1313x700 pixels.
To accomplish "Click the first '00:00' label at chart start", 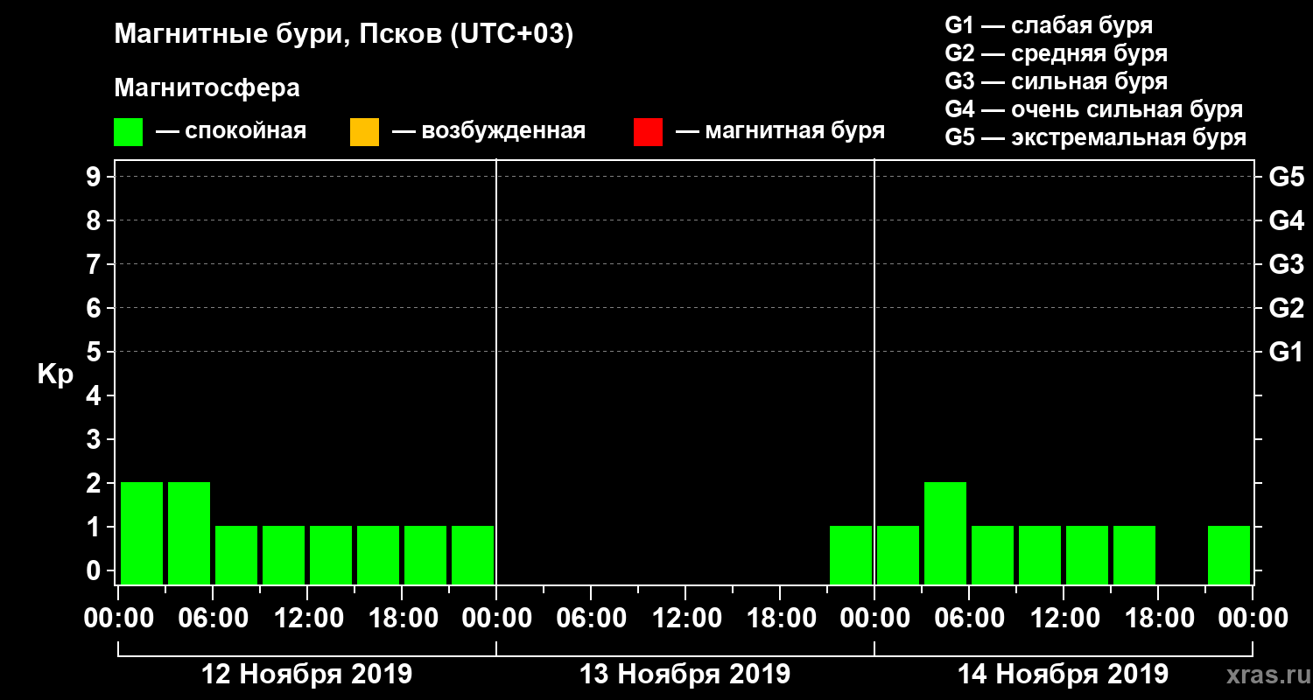I will pyautogui.click(x=117, y=619).
